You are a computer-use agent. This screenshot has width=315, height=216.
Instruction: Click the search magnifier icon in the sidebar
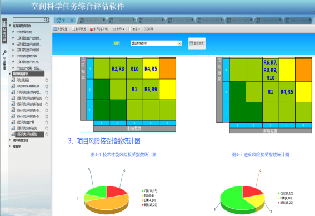click(46, 19)
